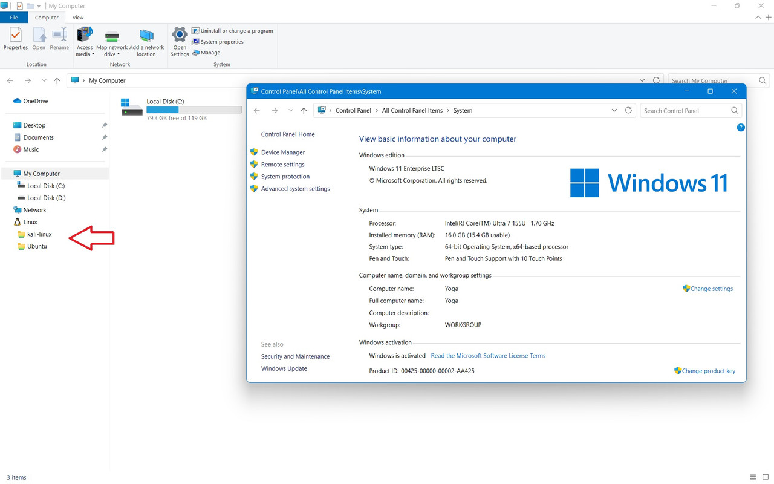774x484 pixels.
Task: Open System protection
Action: point(285,177)
